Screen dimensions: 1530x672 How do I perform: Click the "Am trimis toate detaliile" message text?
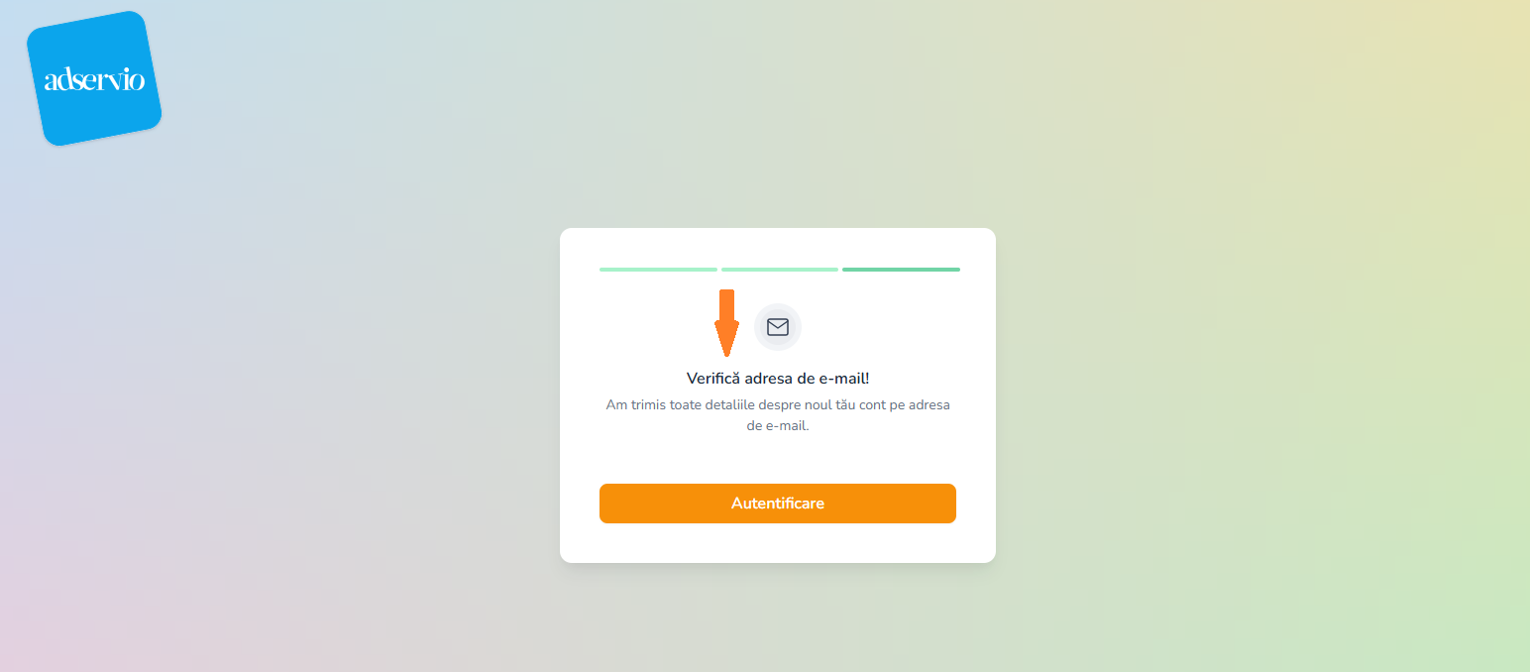click(x=778, y=415)
